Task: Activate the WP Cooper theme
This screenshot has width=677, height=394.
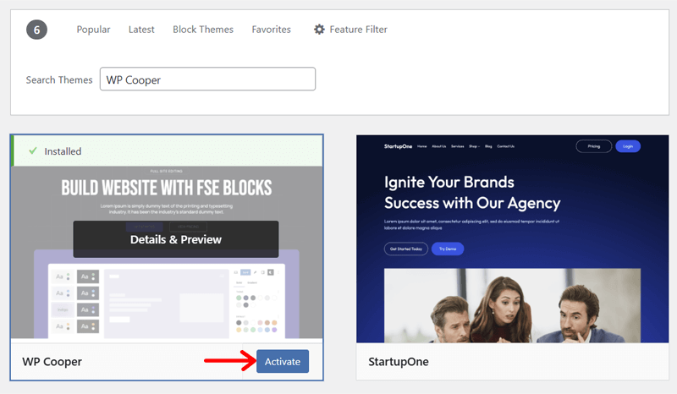Action: [282, 361]
